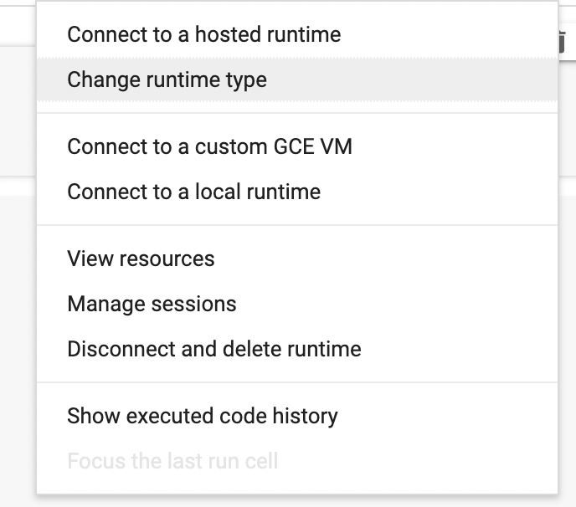Choose Disconnect and delete runtime
Screen dimensions: 576x507
click(213, 350)
